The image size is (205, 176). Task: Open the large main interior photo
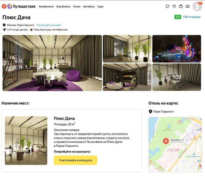coord(52,63)
